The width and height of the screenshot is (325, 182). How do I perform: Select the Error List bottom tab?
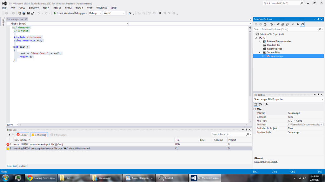coord(12,166)
